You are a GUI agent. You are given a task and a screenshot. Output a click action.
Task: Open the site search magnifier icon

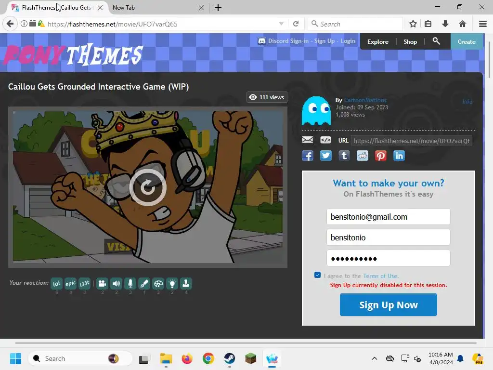[436, 41]
